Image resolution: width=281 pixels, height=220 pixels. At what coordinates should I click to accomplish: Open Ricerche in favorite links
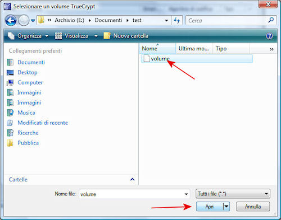pos(28,133)
